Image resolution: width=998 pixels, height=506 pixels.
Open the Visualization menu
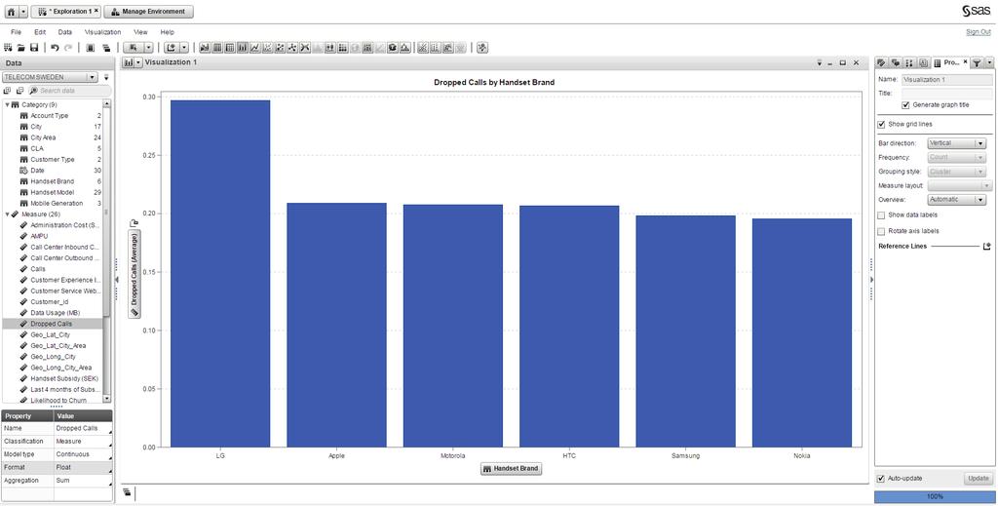coord(102,32)
